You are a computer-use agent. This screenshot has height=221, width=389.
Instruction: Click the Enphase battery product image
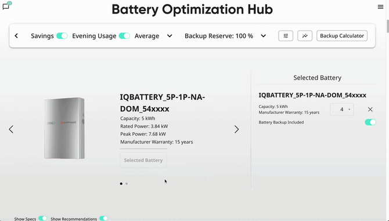(x=64, y=128)
